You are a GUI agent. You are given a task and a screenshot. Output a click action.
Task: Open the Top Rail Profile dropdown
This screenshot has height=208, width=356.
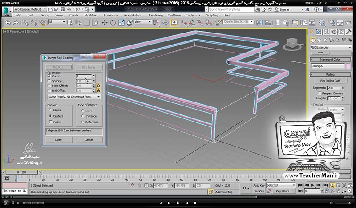[336, 110]
